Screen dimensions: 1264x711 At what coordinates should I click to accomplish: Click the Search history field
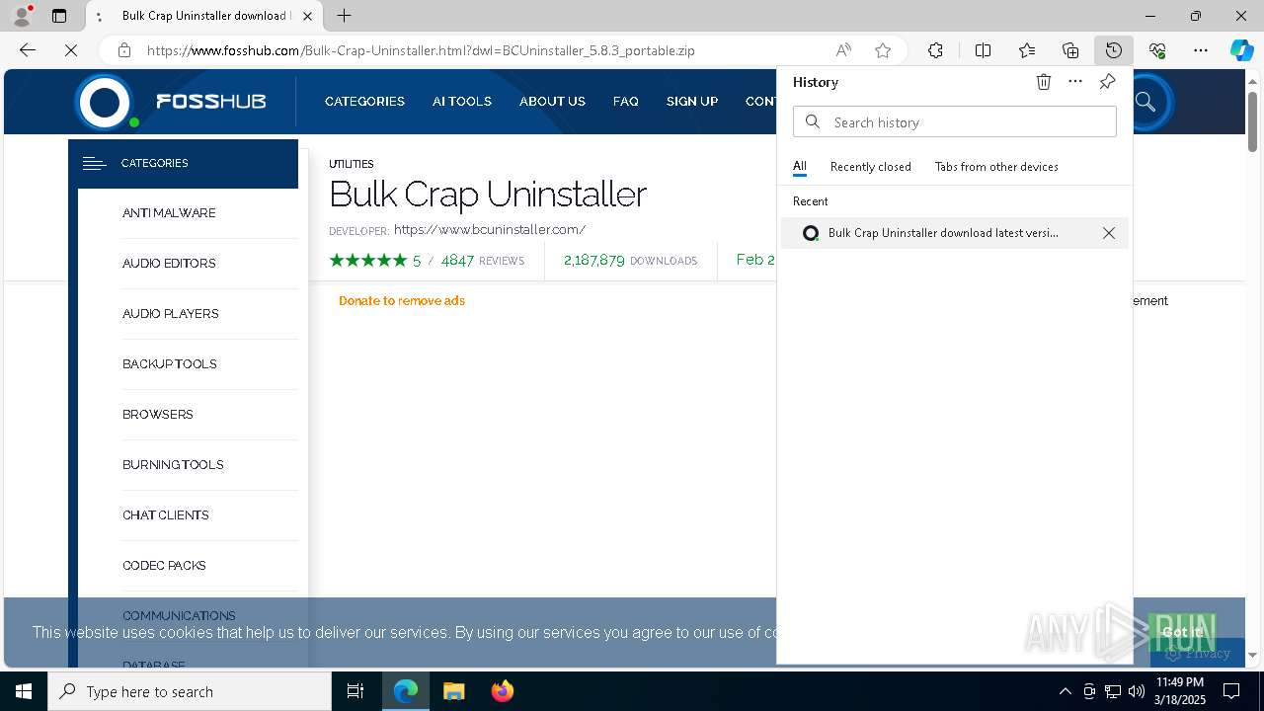[955, 122]
